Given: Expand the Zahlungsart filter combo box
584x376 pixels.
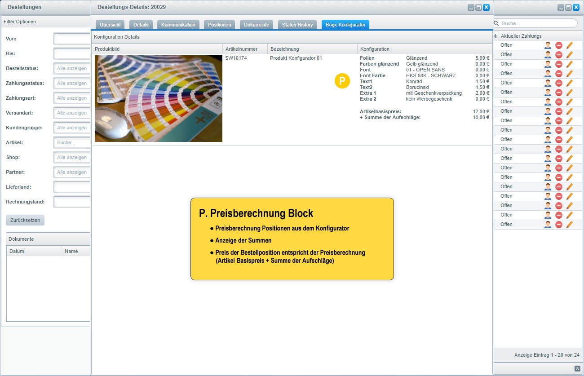Looking at the screenshot, I should click(x=72, y=98).
